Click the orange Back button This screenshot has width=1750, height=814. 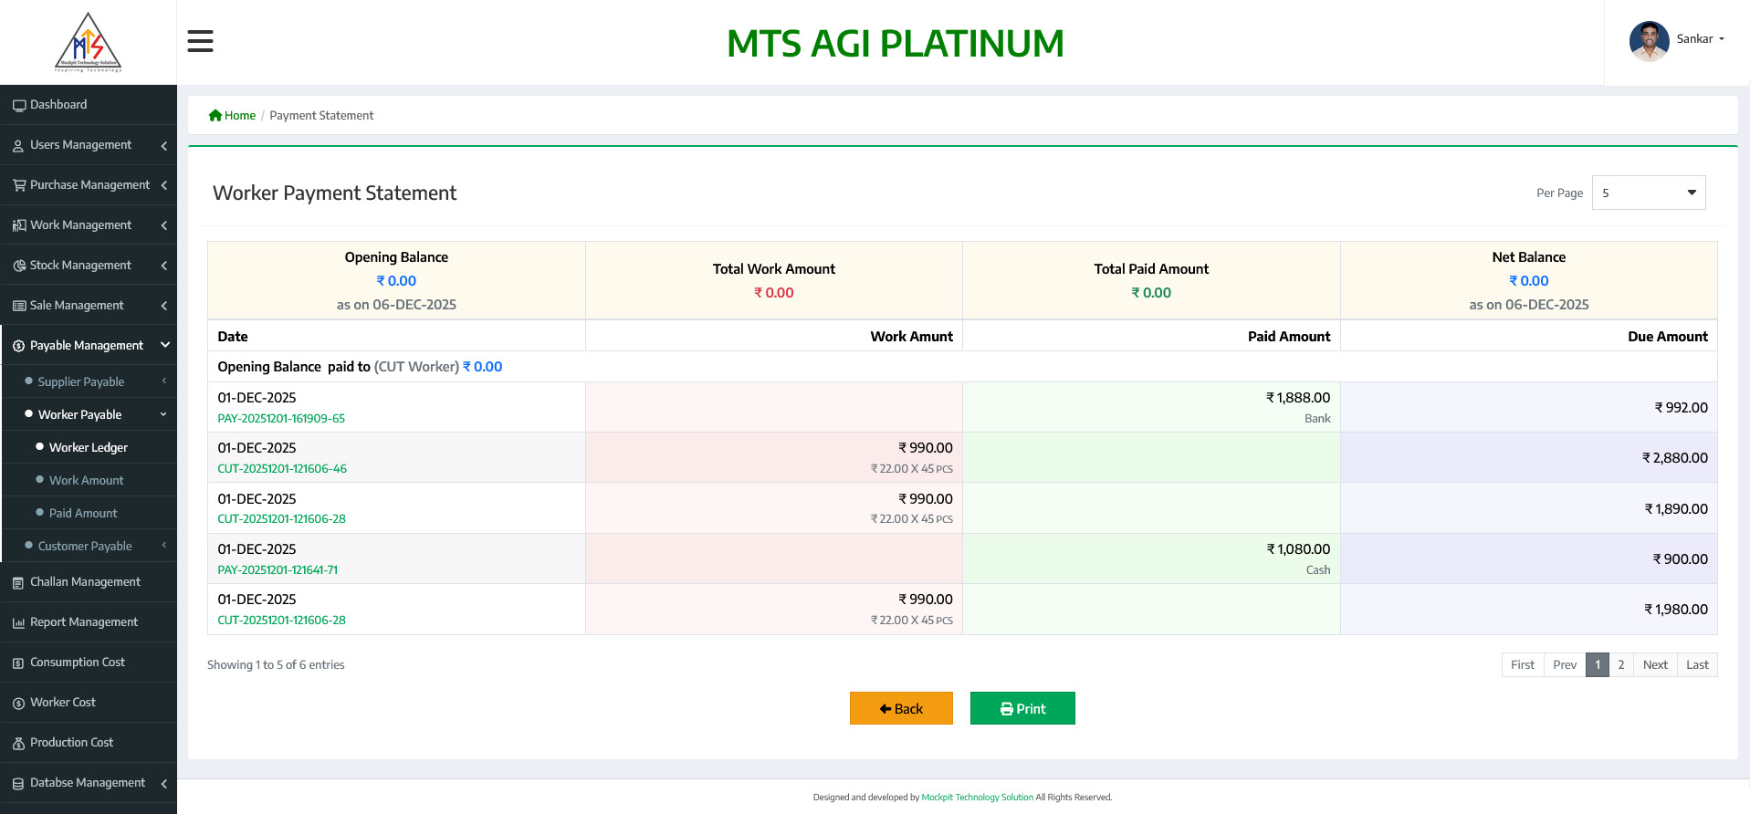[x=900, y=708]
